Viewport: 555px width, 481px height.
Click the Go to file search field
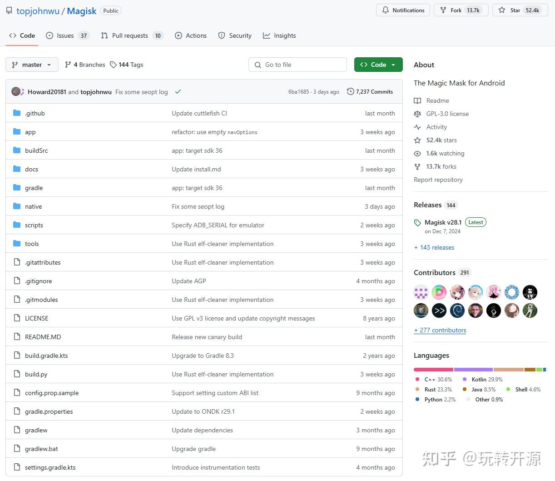[x=297, y=65]
